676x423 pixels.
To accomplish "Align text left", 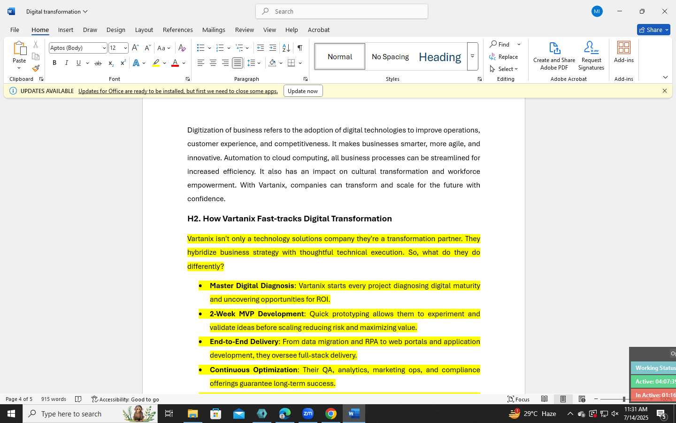I will 201,63.
